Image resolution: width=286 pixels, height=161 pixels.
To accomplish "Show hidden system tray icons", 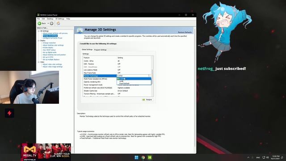I will click(248, 157).
